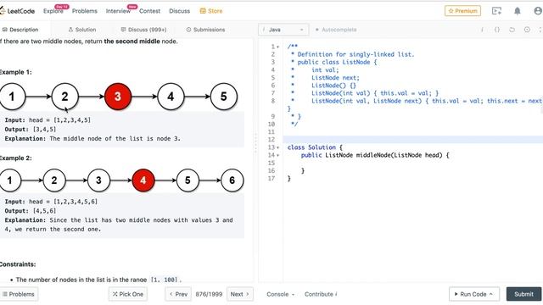The width and height of the screenshot is (543, 305).
Task: Open the Interview navigation item
Action: 118,11
